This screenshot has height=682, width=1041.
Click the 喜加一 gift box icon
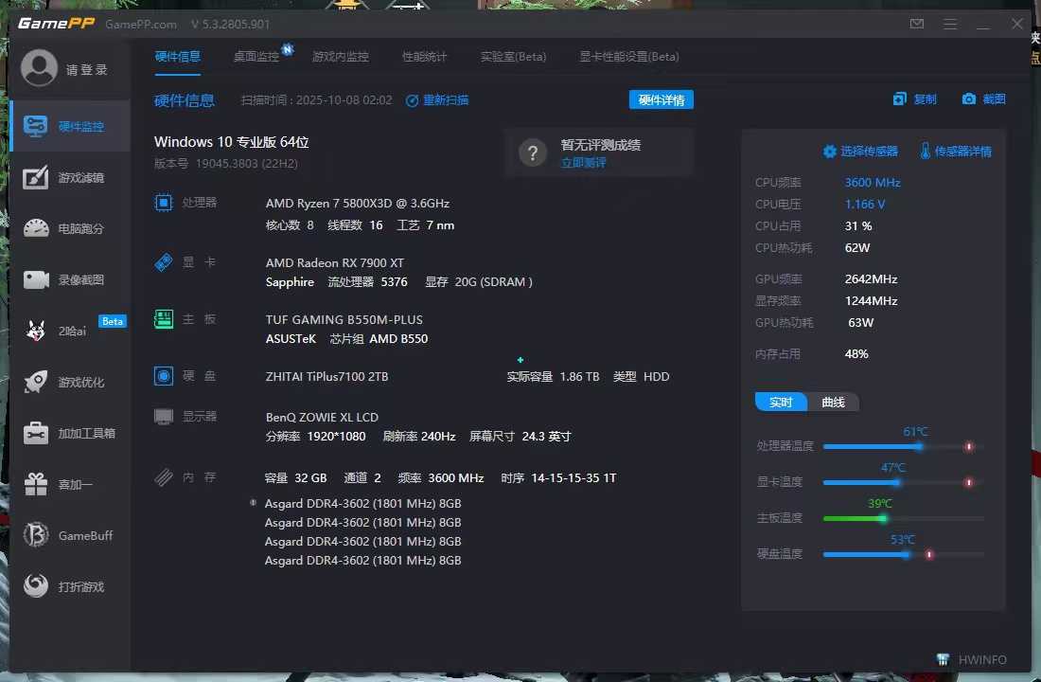(x=36, y=485)
